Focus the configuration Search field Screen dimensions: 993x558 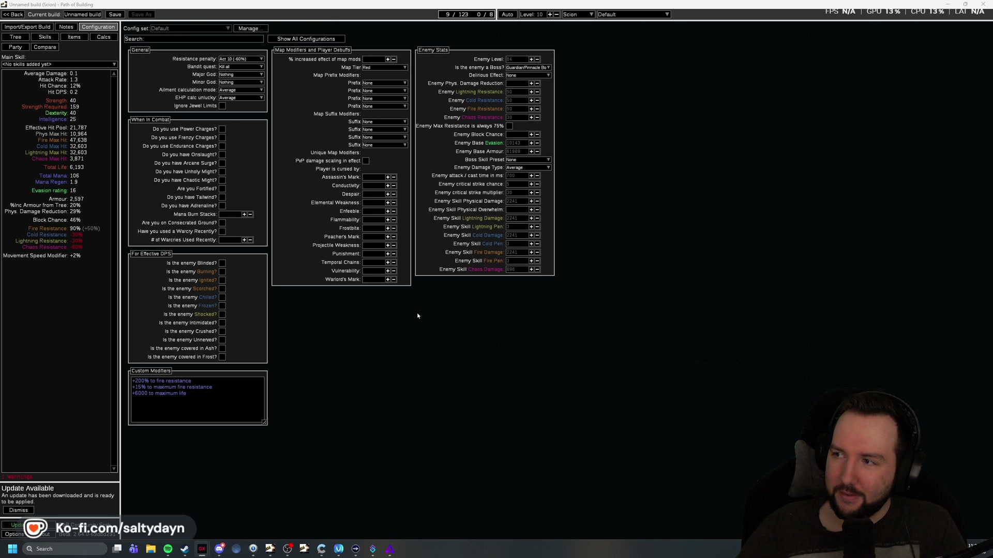click(194, 39)
